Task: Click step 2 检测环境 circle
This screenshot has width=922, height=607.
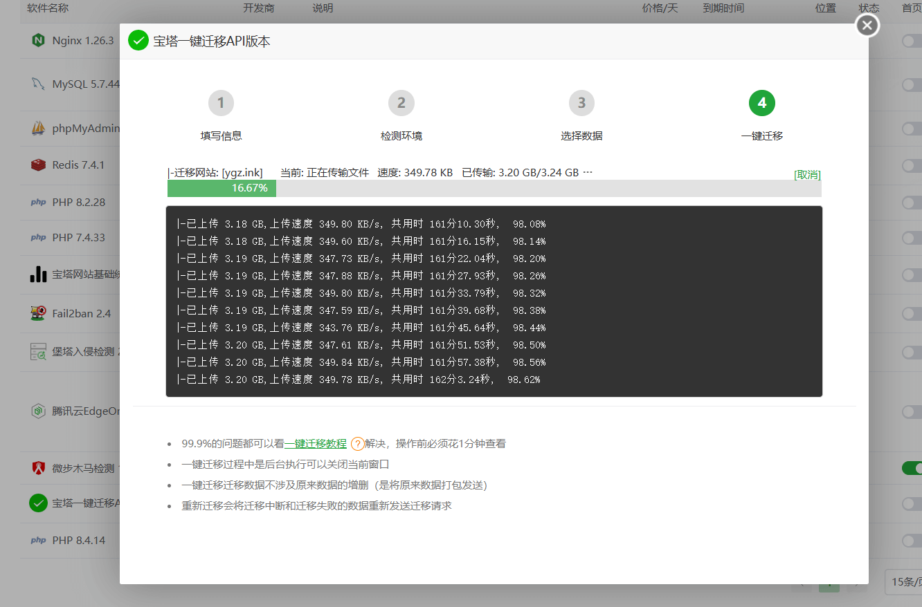Action: click(x=401, y=104)
